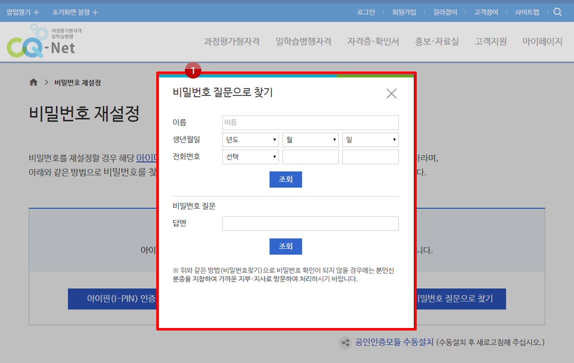Open the 마이페이지 menu
Screen dimensions: 574x363
(x=542, y=41)
